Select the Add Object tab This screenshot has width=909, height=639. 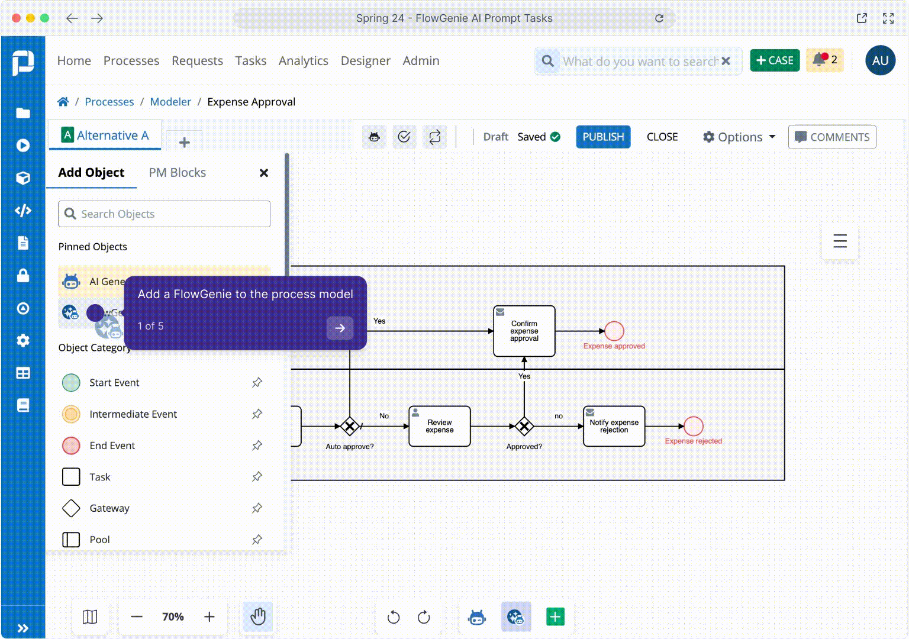click(x=91, y=173)
